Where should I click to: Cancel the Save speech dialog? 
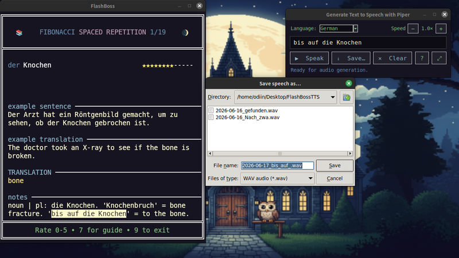334,178
